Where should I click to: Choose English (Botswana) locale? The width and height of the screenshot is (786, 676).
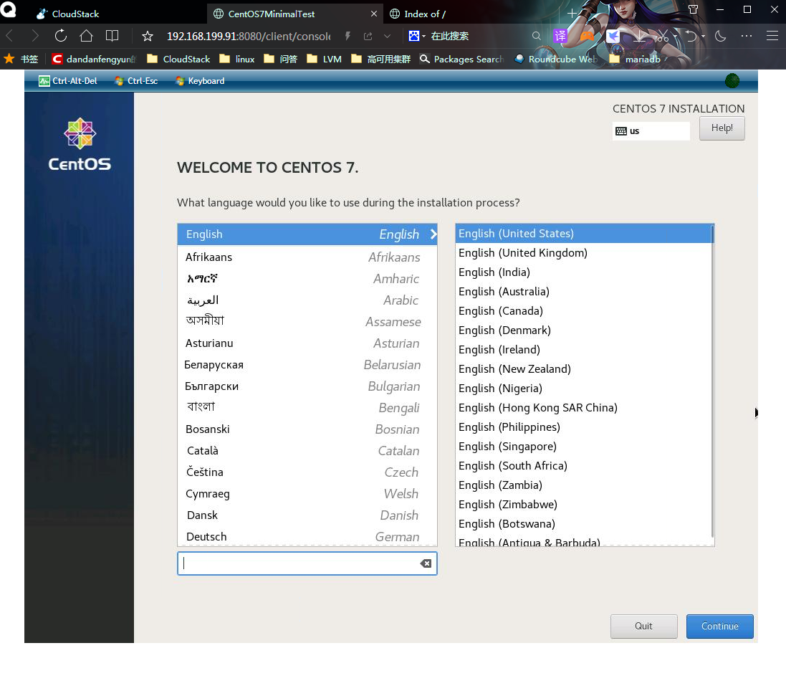click(x=583, y=523)
